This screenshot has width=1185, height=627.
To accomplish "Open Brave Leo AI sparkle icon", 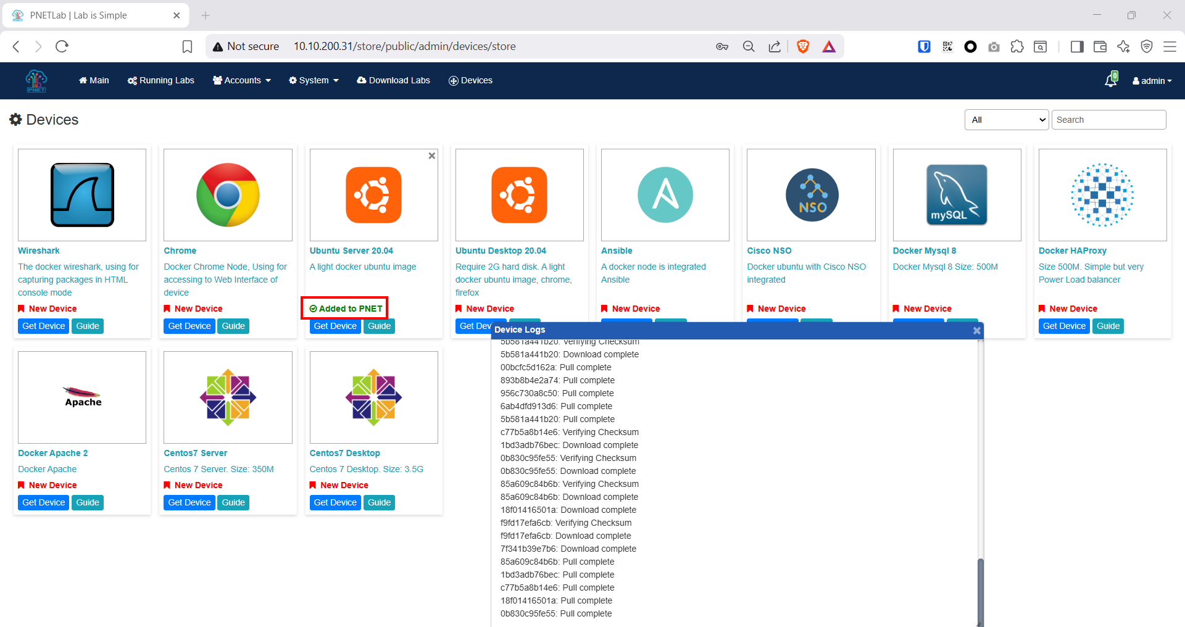I will pos(1123,46).
